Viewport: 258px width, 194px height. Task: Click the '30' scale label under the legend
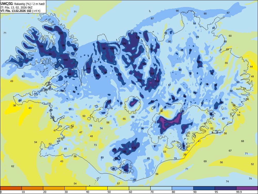pyautogui.click(x=66, y=192)
